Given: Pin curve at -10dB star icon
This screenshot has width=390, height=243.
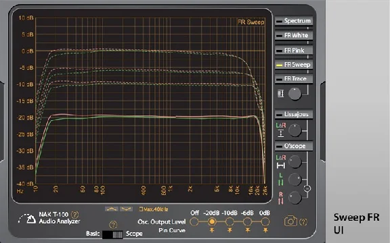Looking at the screenshot, I should 230,230.
